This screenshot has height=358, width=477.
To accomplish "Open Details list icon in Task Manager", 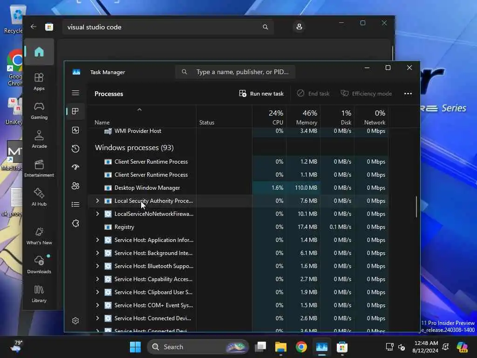I will tap(75, 204).
